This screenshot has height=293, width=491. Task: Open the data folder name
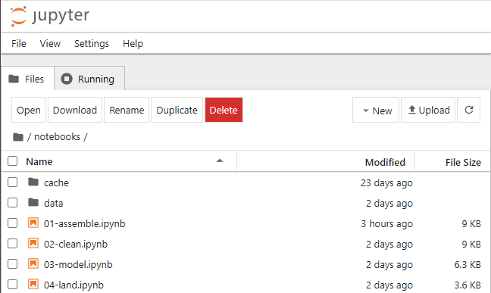coord(54,203)
